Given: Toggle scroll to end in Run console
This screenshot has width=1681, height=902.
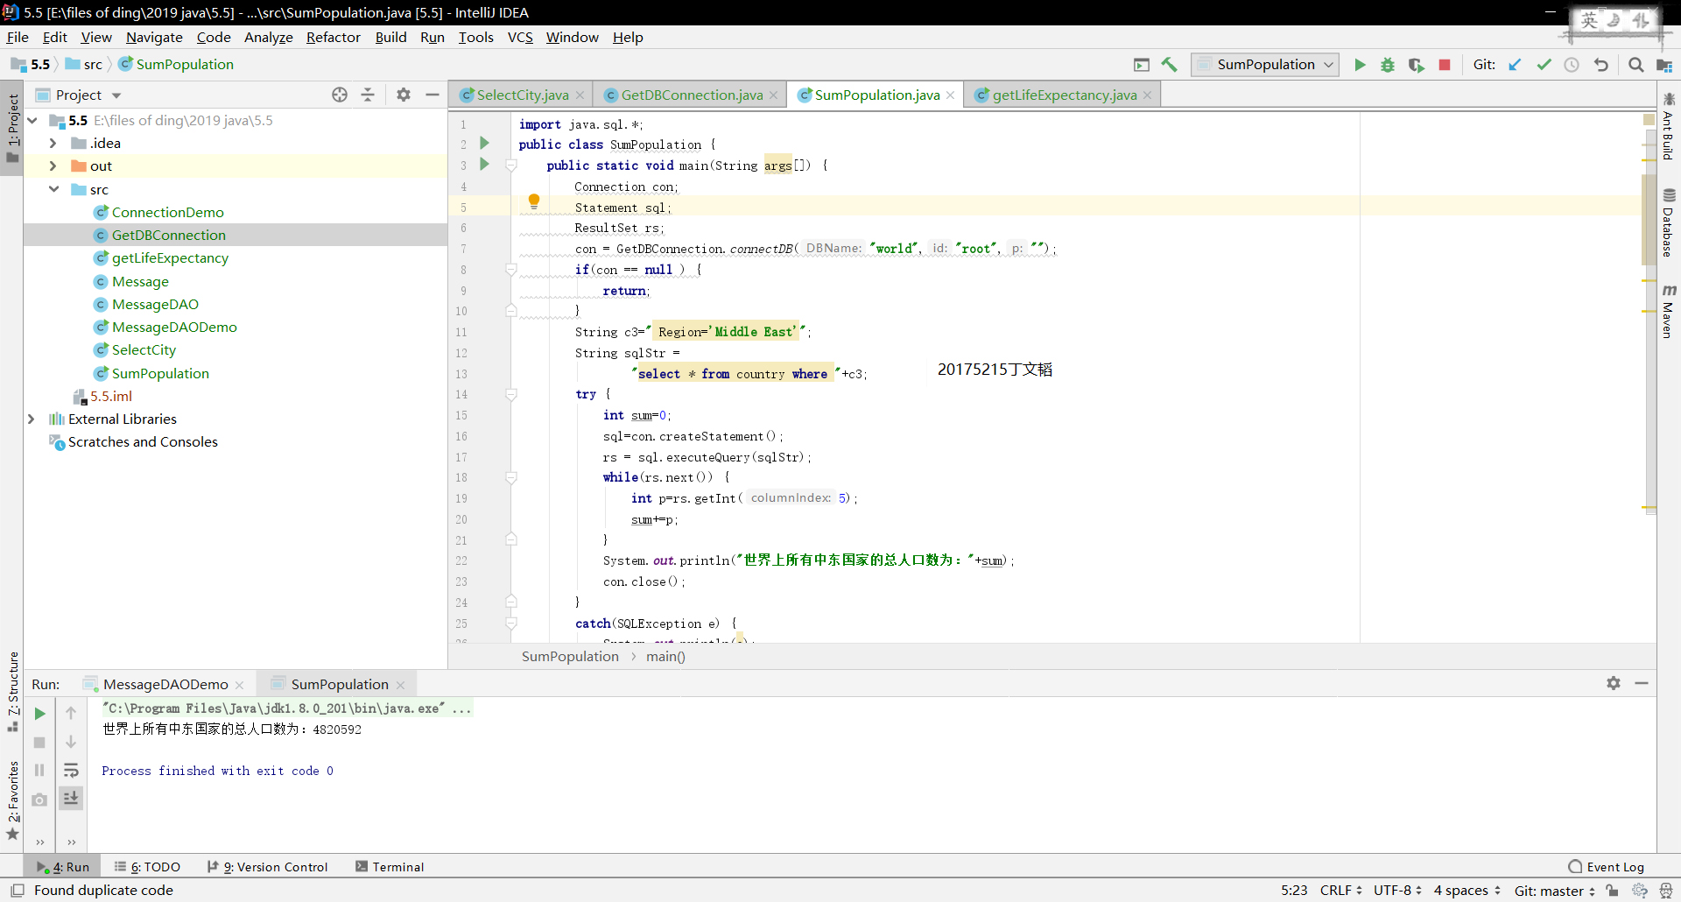Looking at the screenshot, I should click(71, 799).
